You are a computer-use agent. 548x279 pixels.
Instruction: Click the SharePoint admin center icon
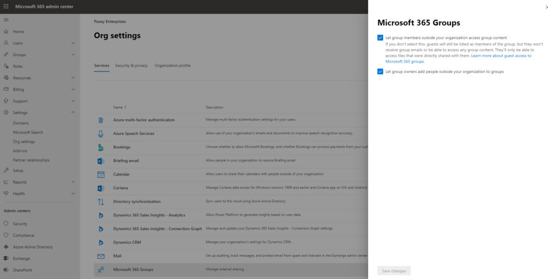tap(6, 269)
